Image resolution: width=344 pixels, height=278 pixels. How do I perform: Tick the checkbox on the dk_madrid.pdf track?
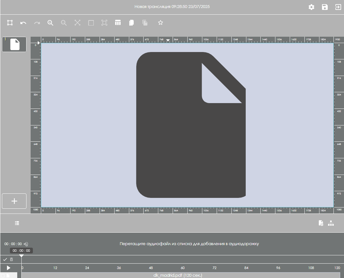point(3,275)
